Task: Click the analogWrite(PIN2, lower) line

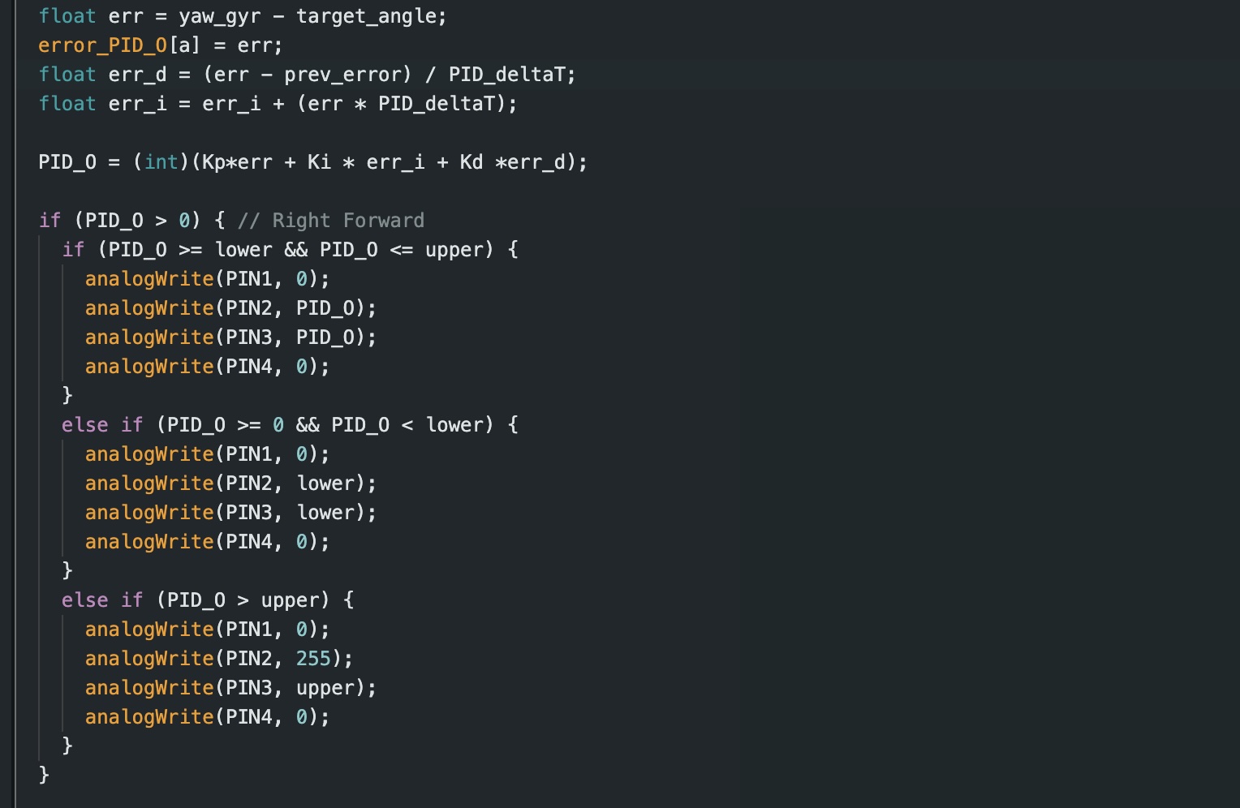Action: pyautogui.click(x=230, y=484)
